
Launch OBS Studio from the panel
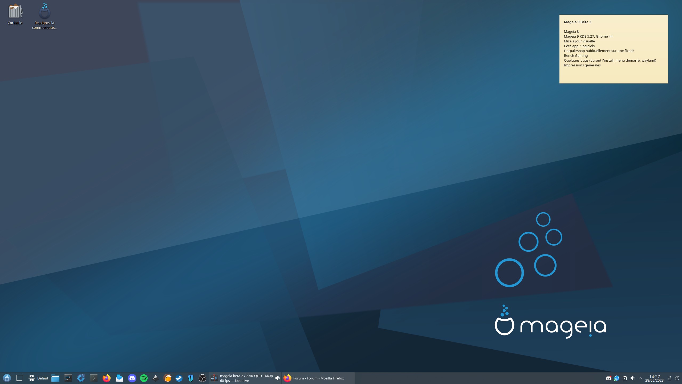[x=202, y=378]
